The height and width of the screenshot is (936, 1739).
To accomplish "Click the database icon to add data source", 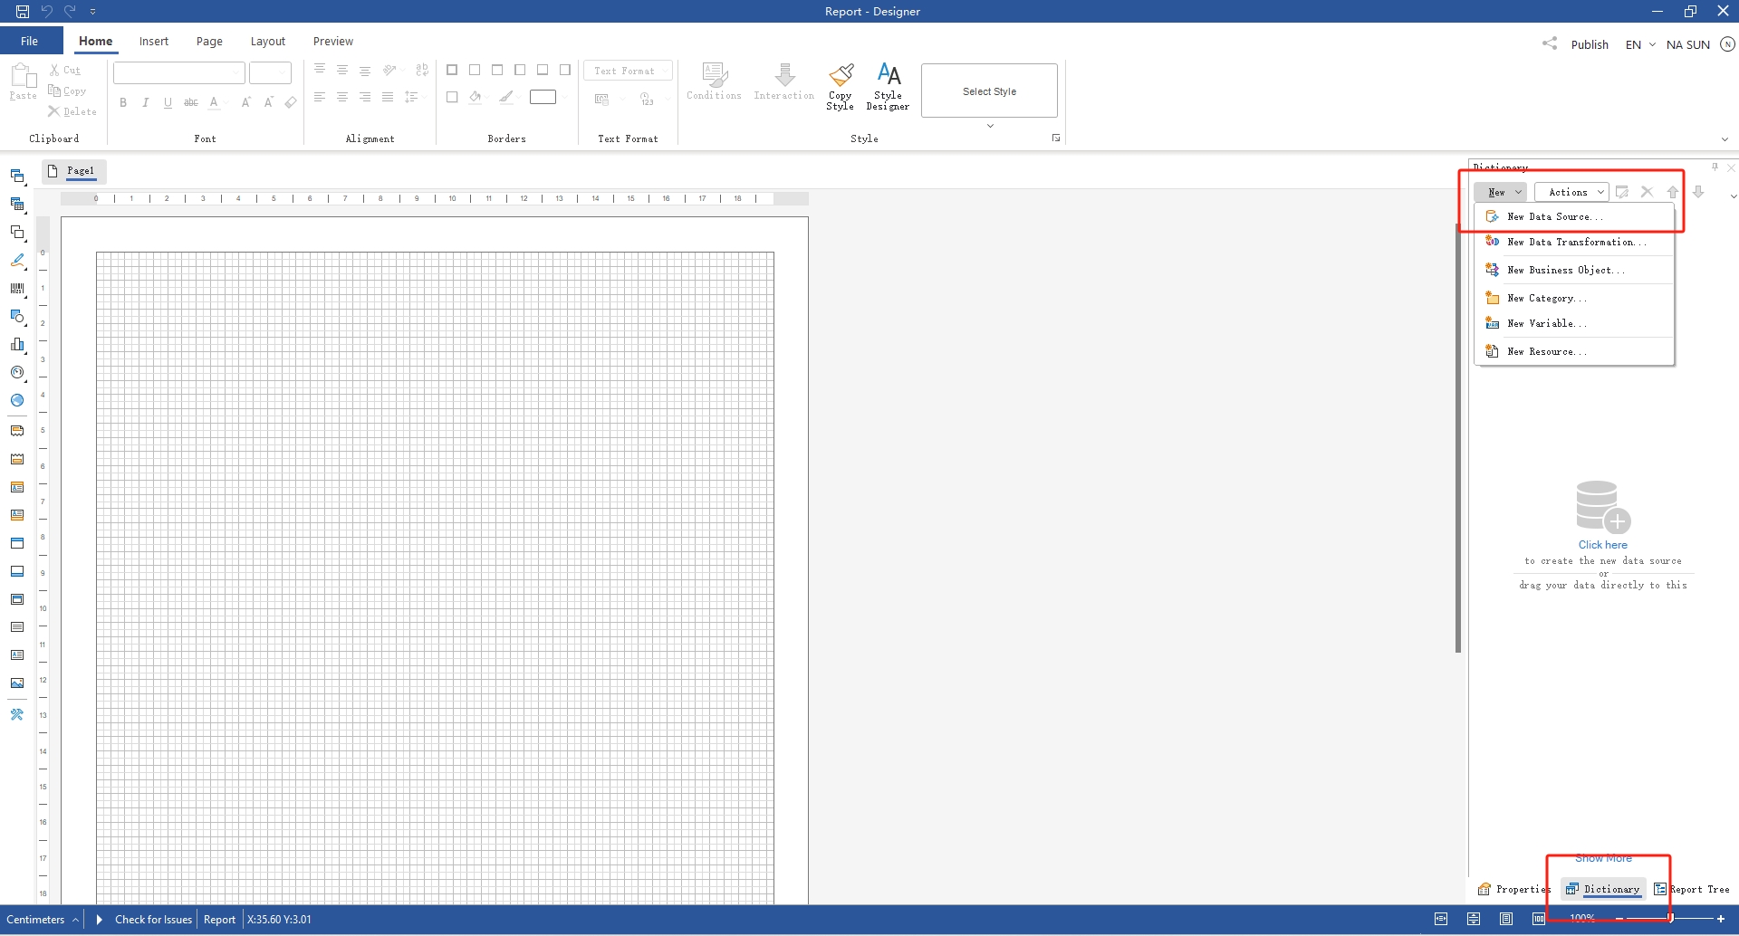I will pyautogui.click(x=1602, y=507).
